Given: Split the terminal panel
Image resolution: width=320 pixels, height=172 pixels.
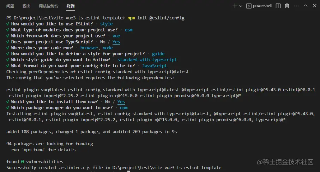Looking at the screenshot, I should pos(278,6).
